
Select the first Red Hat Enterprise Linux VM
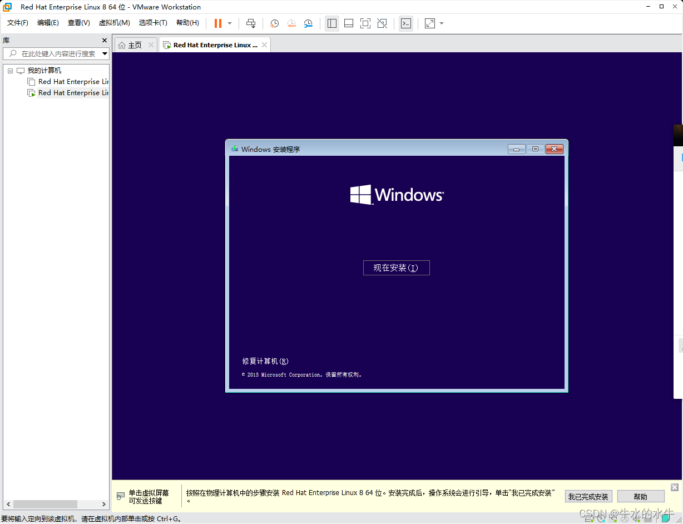[x=73, y=82]
